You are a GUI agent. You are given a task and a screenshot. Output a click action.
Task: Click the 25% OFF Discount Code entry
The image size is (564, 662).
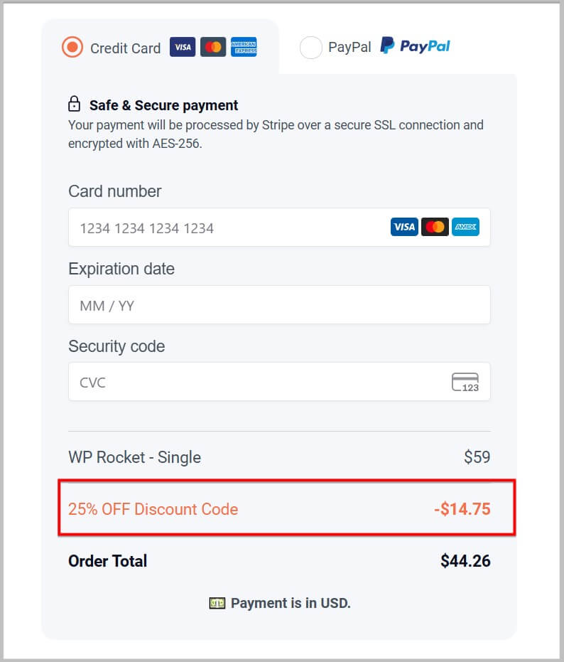click(x=153, y=509)
